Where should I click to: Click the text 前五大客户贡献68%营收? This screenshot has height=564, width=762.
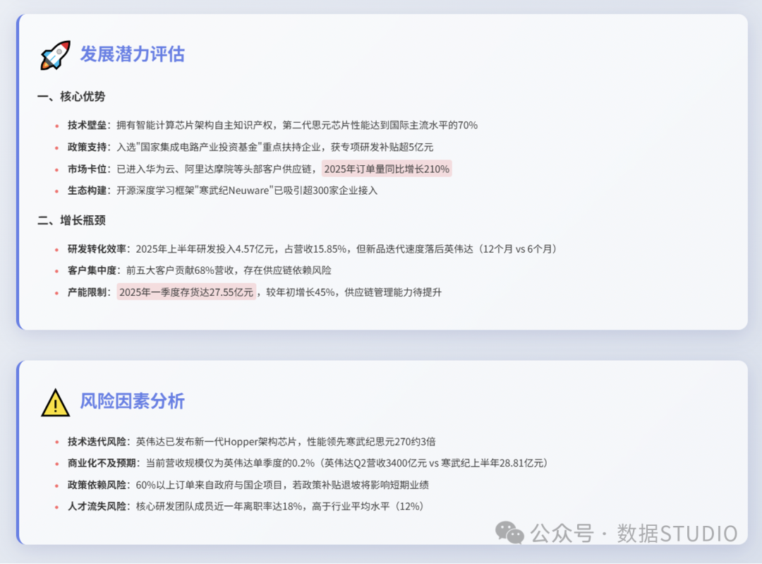click(x=180, y=270)
